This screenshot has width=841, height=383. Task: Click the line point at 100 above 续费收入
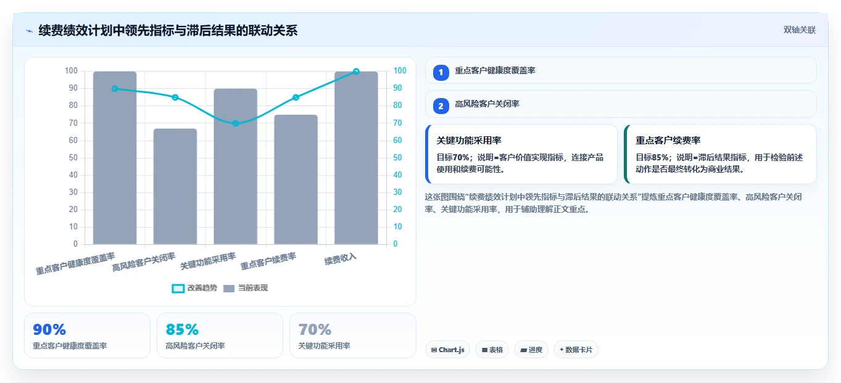tap(356, 72)
